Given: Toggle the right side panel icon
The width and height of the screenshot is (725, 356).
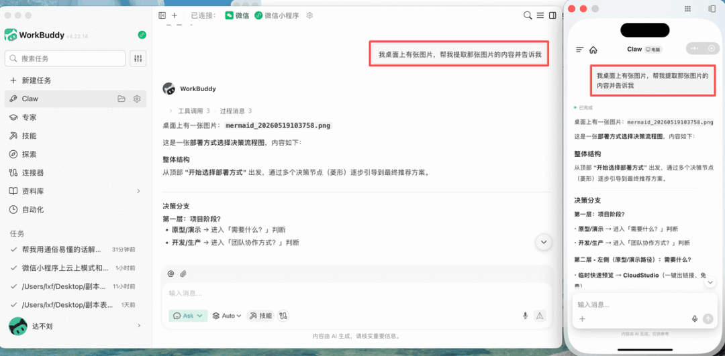Looking at the screenshot, I should (x=552, y=15).
